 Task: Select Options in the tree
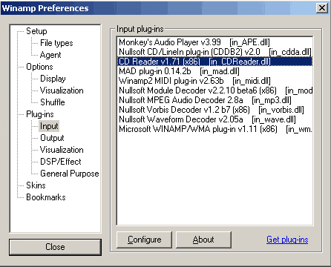coord(39,67)
